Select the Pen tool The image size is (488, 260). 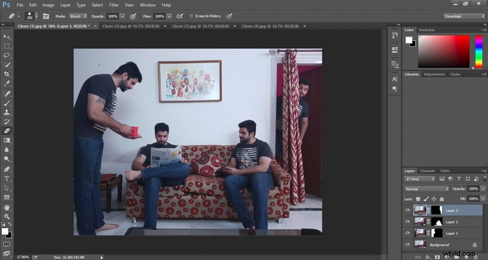point(7,169)
